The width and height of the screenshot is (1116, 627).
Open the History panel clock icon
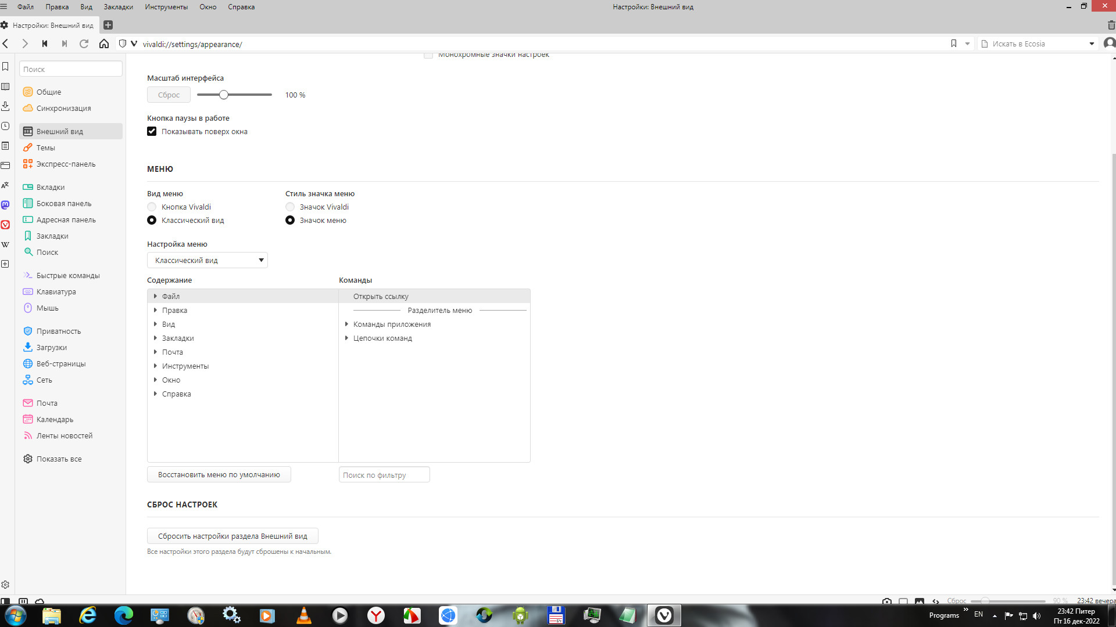pos(5,126)
